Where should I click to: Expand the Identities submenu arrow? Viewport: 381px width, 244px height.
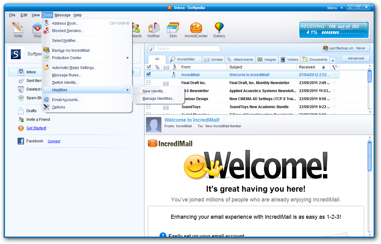[128, 90]
